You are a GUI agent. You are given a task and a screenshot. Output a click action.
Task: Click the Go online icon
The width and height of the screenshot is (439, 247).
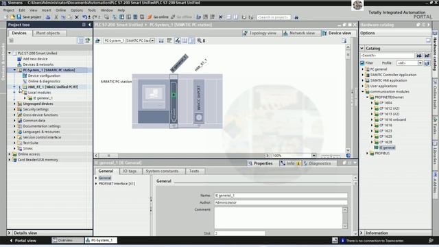point(150,17)
